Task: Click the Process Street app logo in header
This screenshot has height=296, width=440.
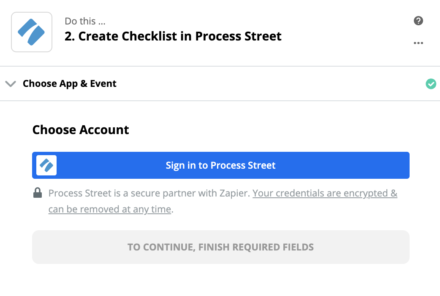Action: click(32, 32)
